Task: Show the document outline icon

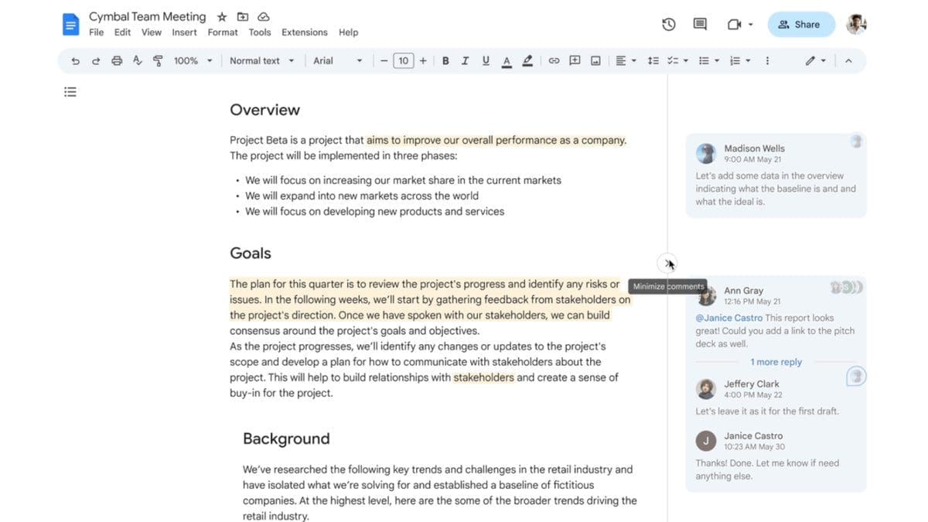Action: [70, 92]
